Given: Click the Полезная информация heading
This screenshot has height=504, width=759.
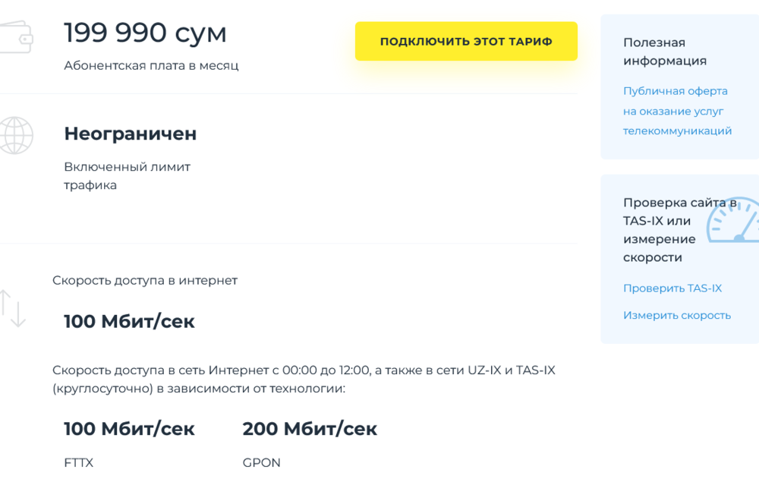Looking at the screenshot, I should pos(664,52).
